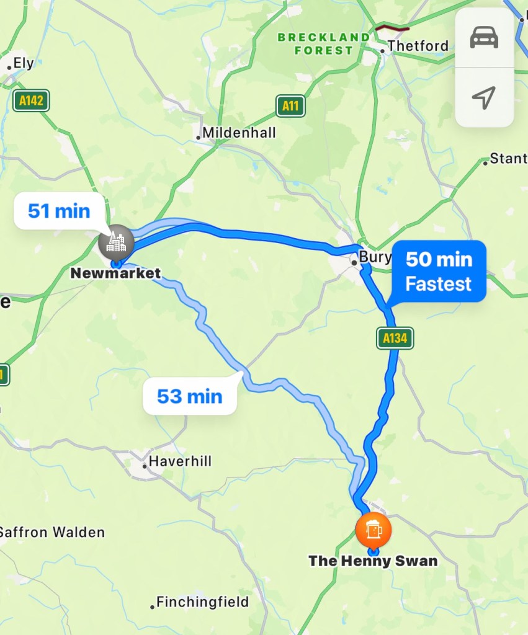Choose the 53 min alternate route

190,396
